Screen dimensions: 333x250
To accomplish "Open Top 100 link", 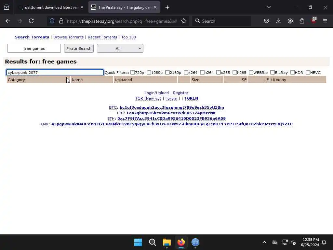I will (x=128, y=37).
